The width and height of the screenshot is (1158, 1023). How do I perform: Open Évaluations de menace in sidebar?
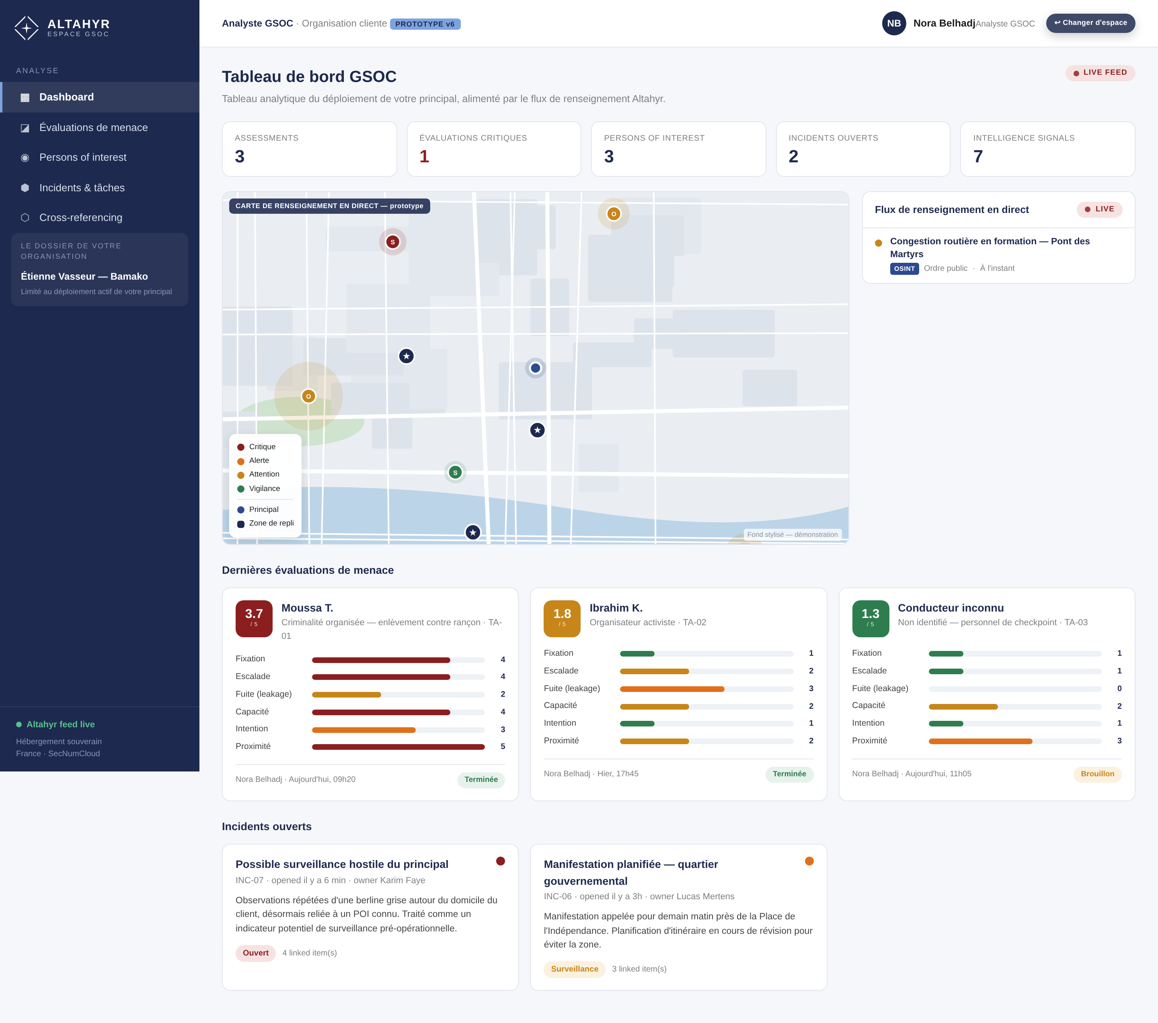pos(100,128)
